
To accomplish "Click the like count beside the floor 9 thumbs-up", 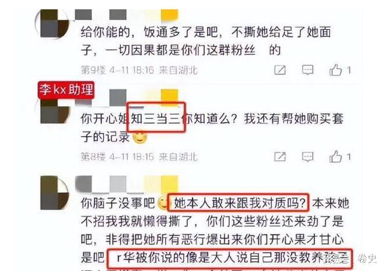I will pos(348,70).
